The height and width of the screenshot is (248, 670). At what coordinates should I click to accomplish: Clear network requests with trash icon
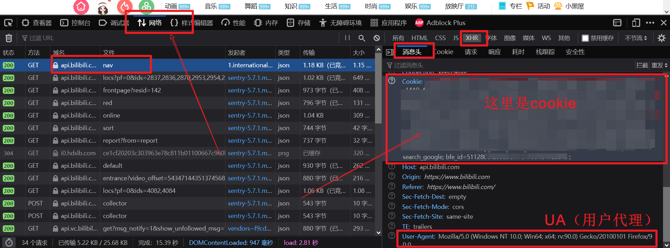(x=9, y=38)
